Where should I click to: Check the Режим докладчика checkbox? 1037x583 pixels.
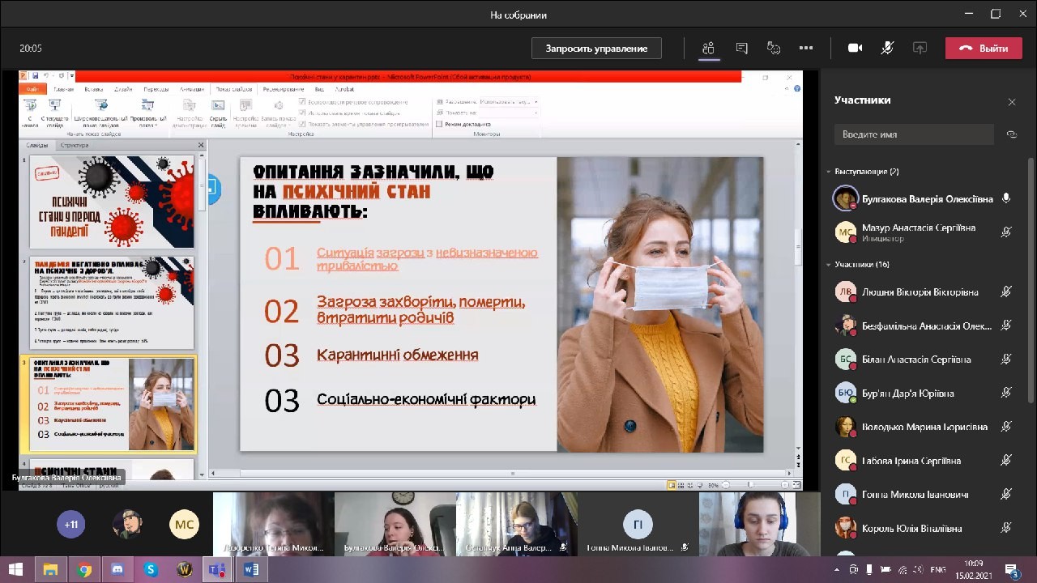(439, 124)
